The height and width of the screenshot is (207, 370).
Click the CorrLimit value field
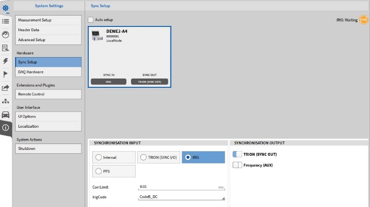[178, 186]
